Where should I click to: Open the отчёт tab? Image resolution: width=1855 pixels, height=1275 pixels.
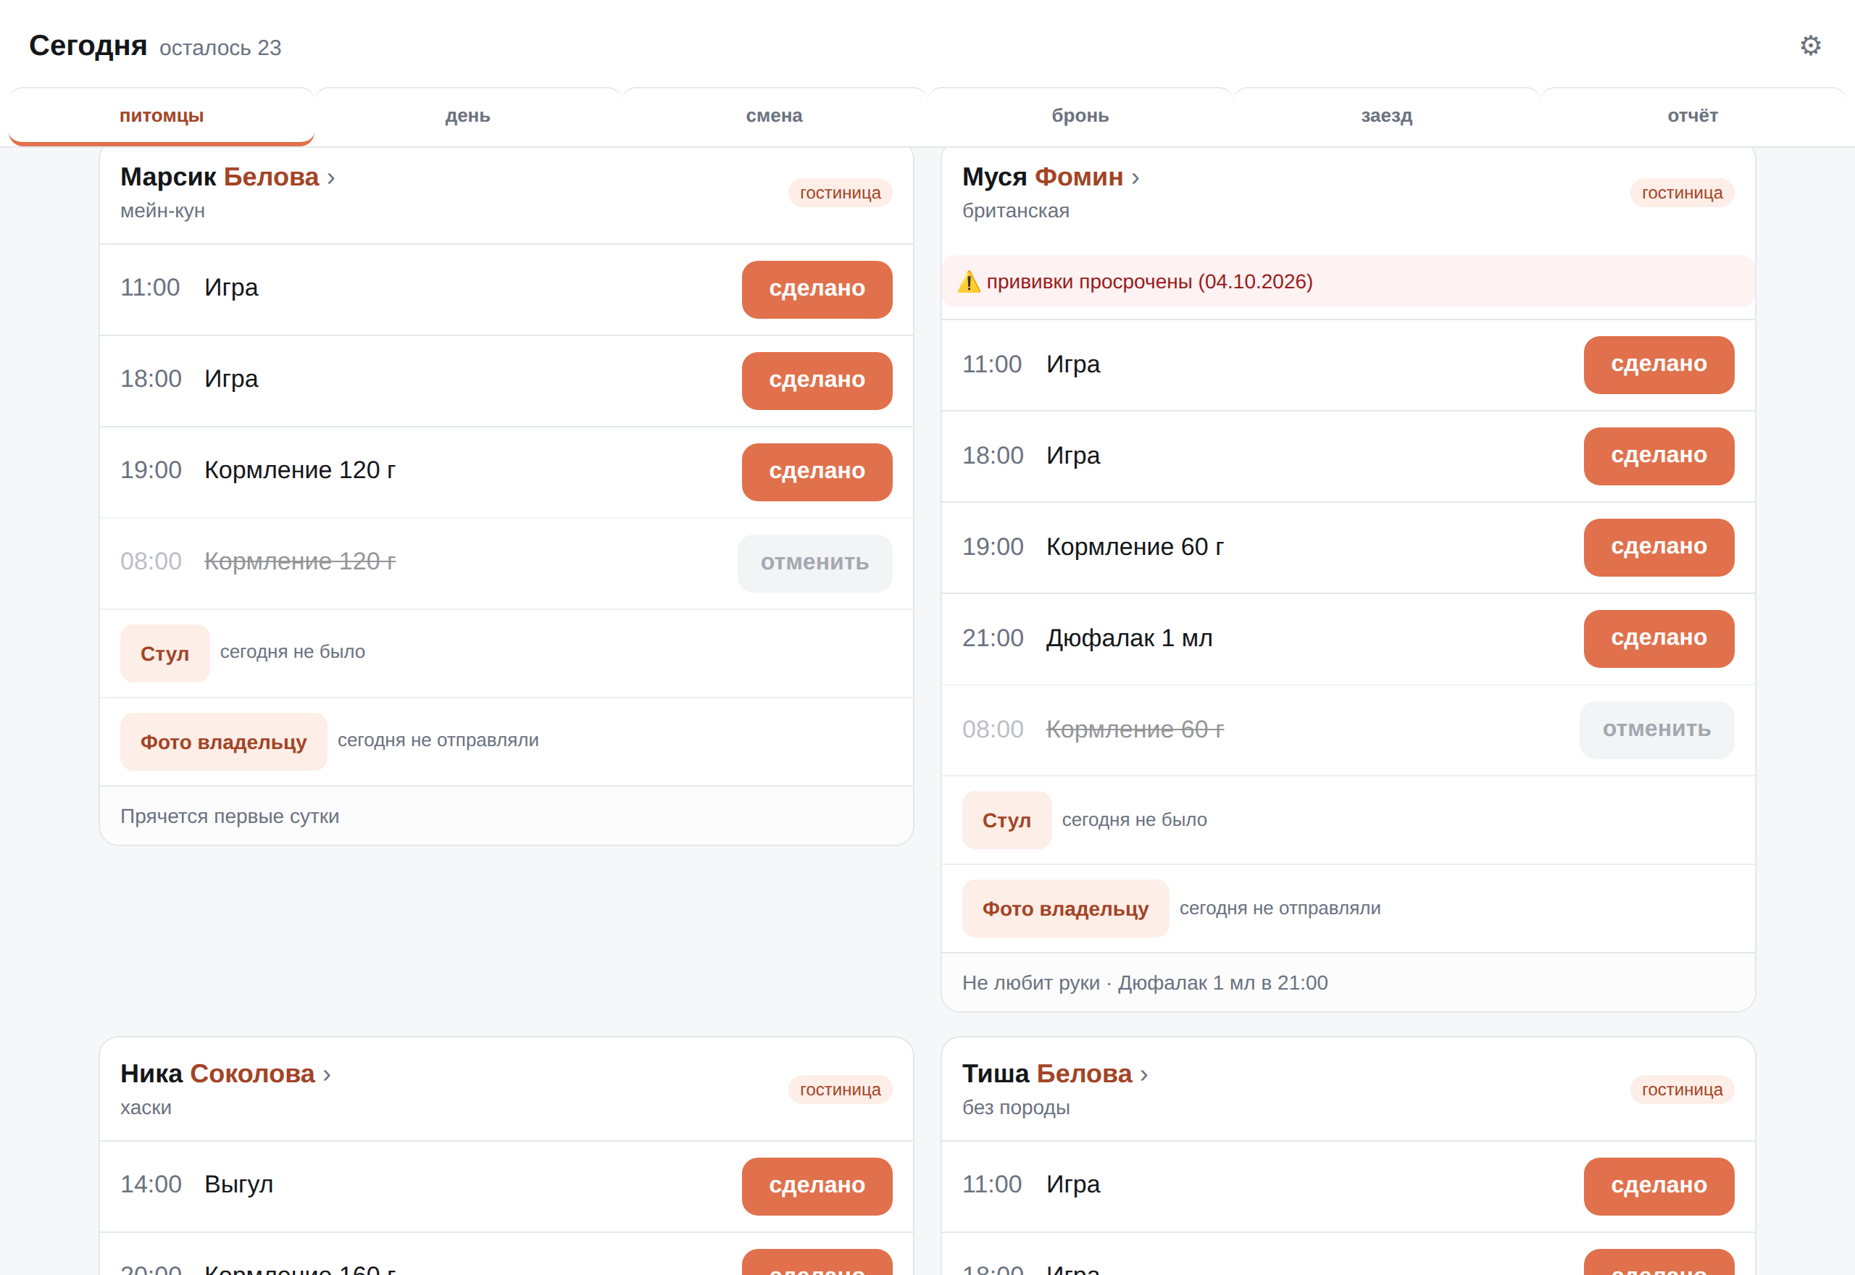(1693, 116)
